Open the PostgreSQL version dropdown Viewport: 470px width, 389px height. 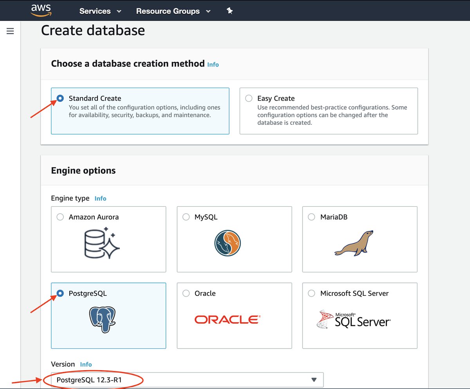tap(313, 379)
